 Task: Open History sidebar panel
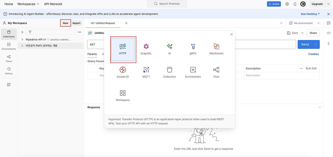click(9, 71)
